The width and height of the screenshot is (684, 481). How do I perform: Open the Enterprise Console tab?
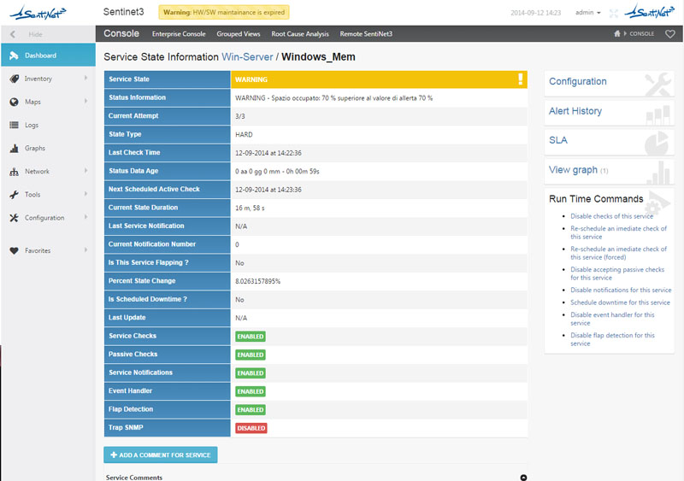point(179,33)
